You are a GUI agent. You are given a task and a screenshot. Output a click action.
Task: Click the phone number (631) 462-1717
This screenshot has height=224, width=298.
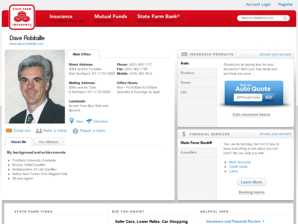(141, 65)
